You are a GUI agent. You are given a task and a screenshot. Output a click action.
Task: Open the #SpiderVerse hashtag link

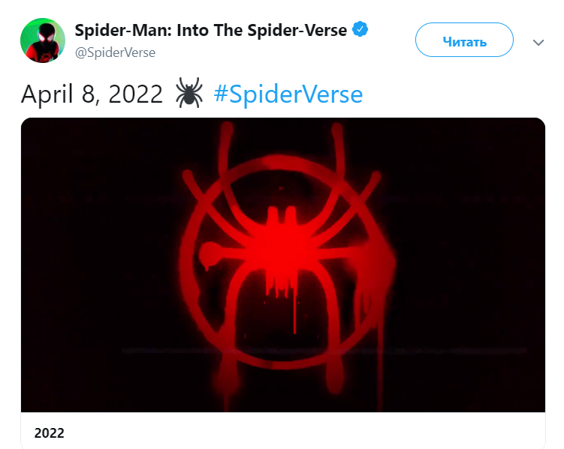pos(288,94)
